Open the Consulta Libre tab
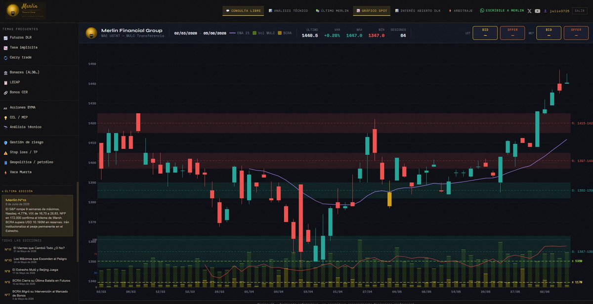 click(243, 10)
